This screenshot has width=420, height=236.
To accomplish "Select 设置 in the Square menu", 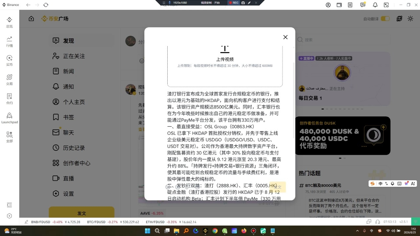I will (82, 194).
